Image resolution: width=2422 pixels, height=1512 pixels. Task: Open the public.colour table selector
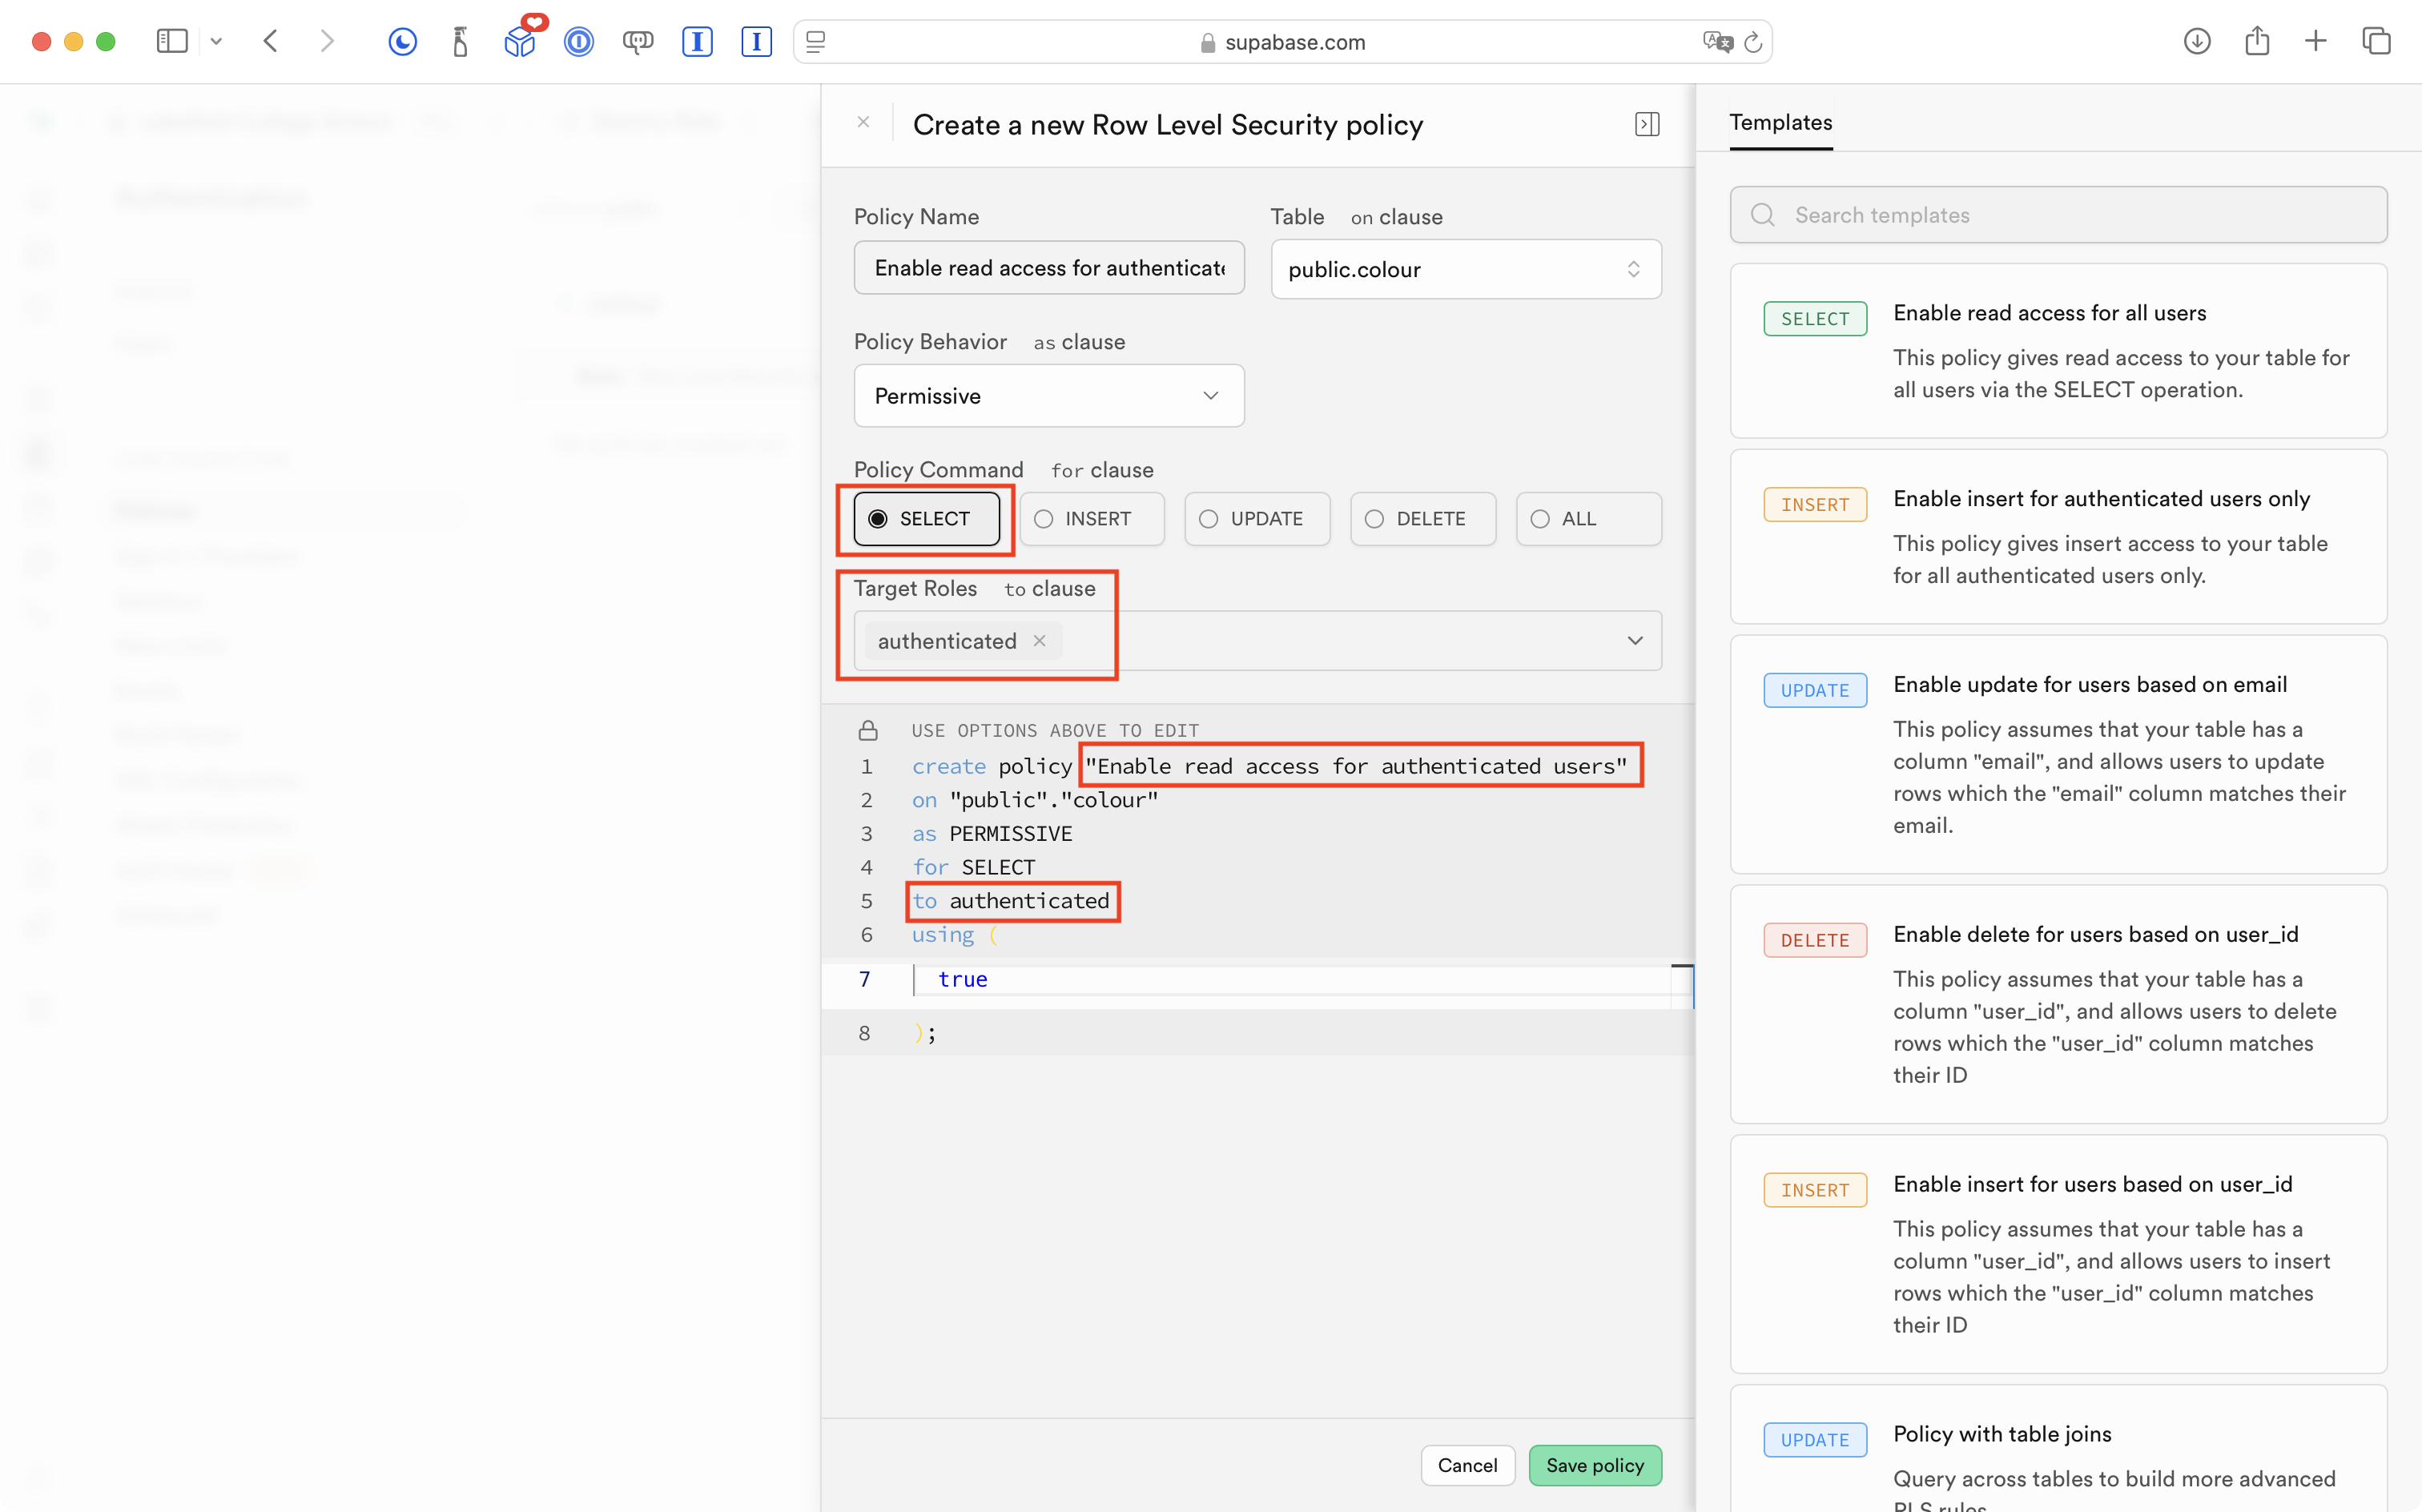pos(1465,269)
